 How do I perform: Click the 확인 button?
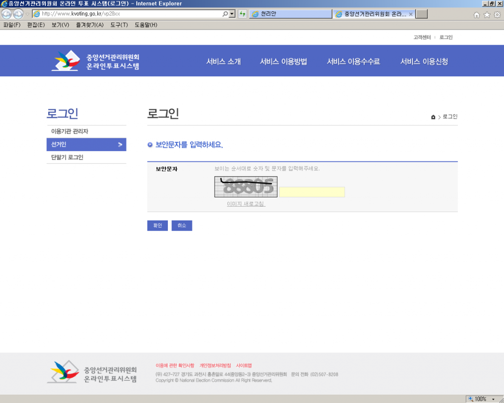tap(157, 225)
